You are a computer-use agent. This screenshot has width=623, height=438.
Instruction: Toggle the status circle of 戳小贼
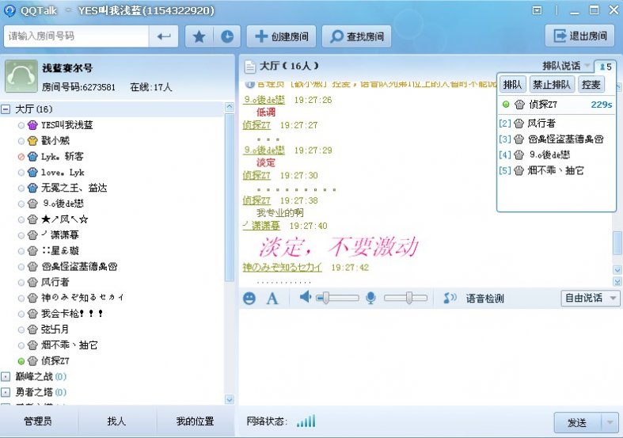21,141
